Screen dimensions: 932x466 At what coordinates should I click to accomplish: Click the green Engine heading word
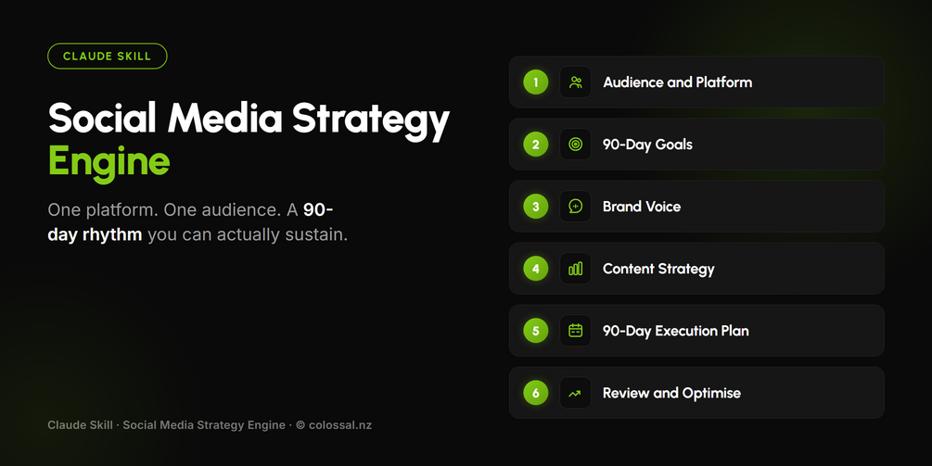coord(109,162)
